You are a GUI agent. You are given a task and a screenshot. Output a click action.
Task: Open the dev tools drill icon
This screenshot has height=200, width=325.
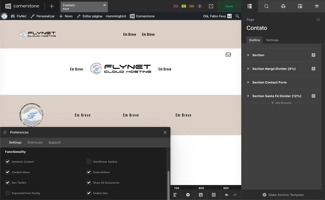175,195
